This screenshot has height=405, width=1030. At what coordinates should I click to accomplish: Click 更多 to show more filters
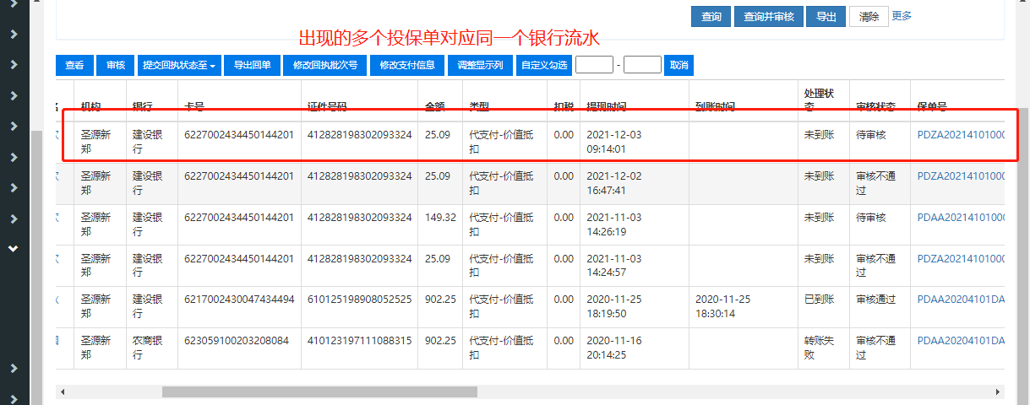902,15
